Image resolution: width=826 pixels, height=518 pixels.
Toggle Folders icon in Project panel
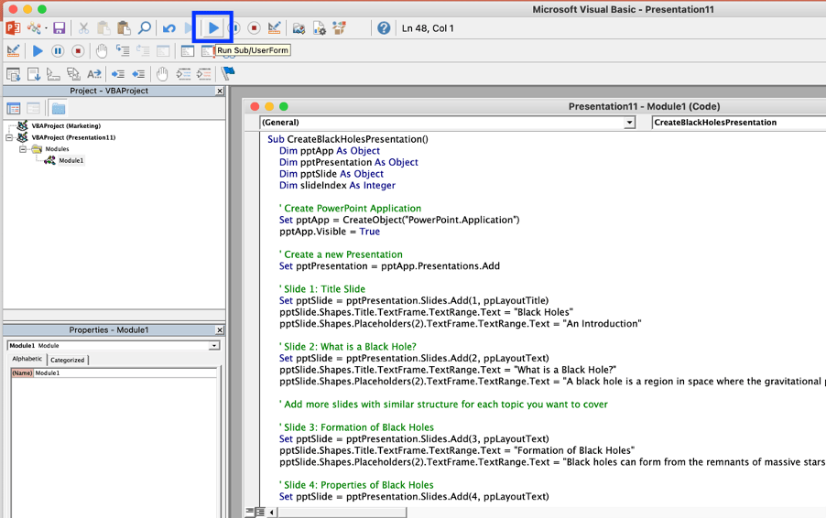pyautogui.click(x=59, y=108)
